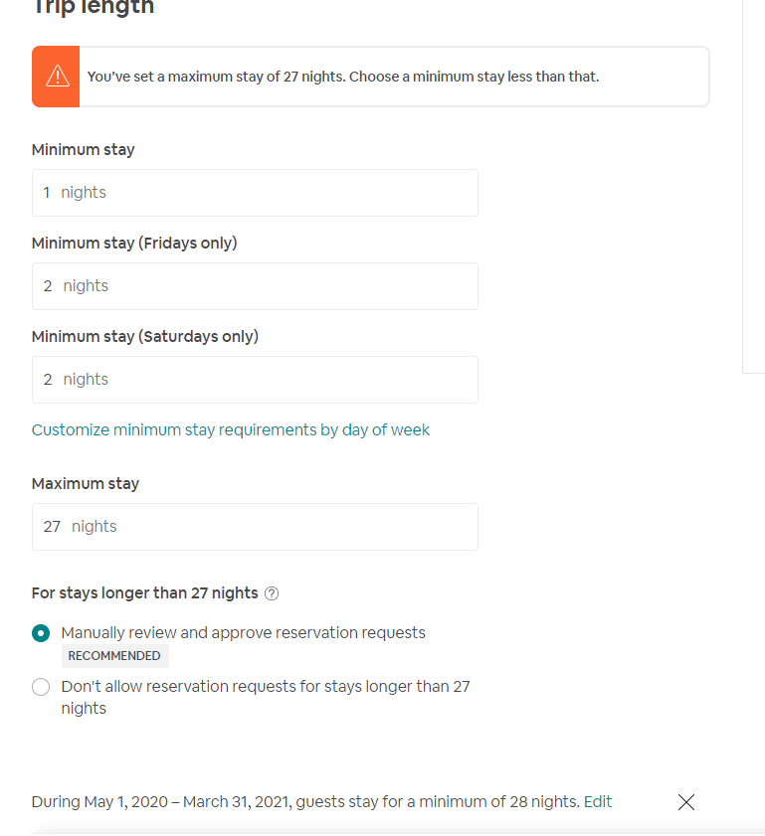Click the "Minimum stay (Saturdays only)" label
The image size is (765, 836).
click(145, 337)
